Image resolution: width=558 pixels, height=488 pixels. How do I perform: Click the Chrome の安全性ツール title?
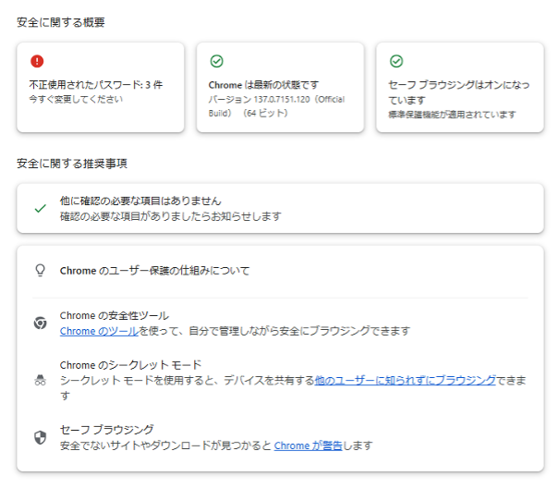tap(115, 316)
